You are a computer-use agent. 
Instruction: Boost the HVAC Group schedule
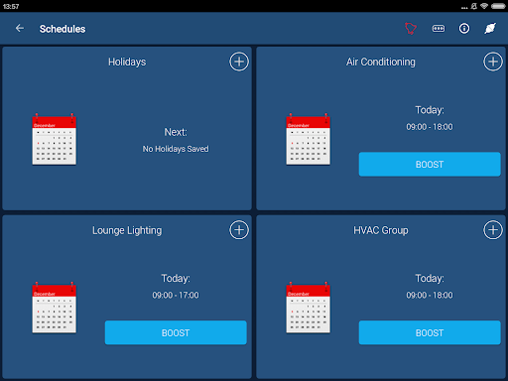click(430, 332)
